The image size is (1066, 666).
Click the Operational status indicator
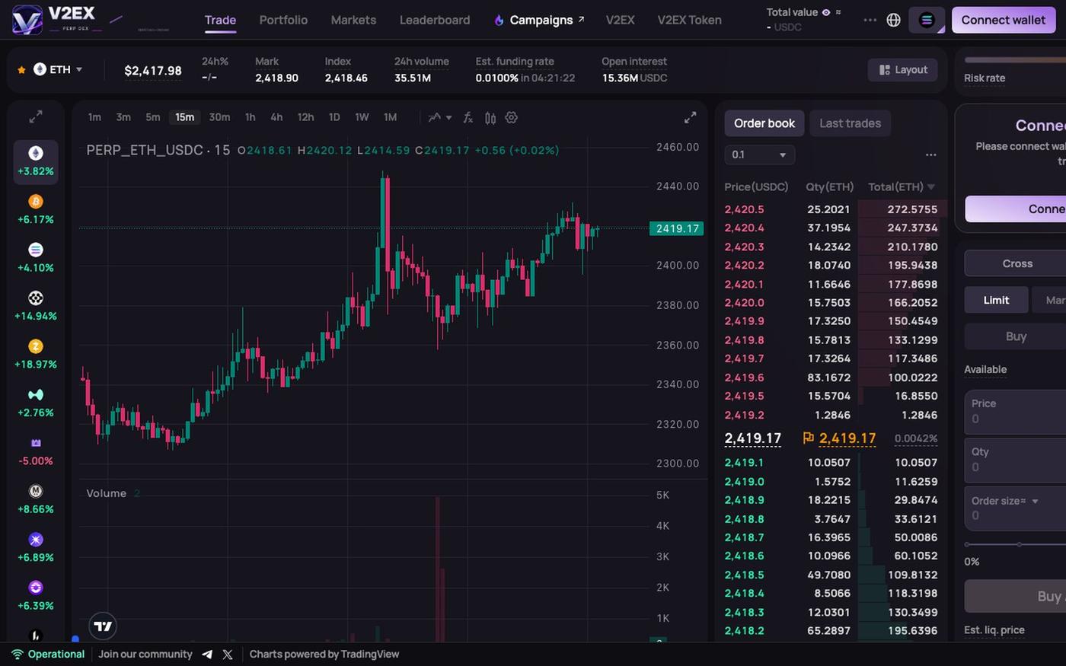(x=48, y=655)
